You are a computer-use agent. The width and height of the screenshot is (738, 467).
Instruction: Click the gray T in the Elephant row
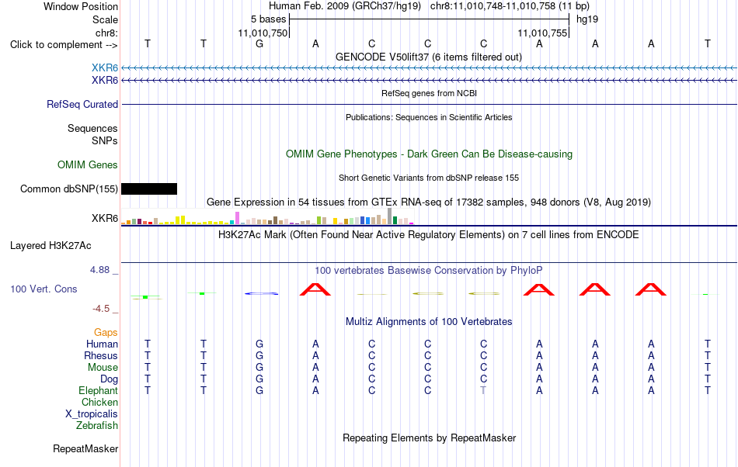tap(483, 390)
